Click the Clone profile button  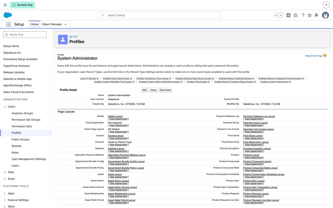click(x=153, y=90)
